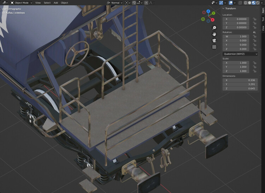Click the Scale Y field
Image resolution: width=265 pixels, height=193 pixels.
[236, 67]
